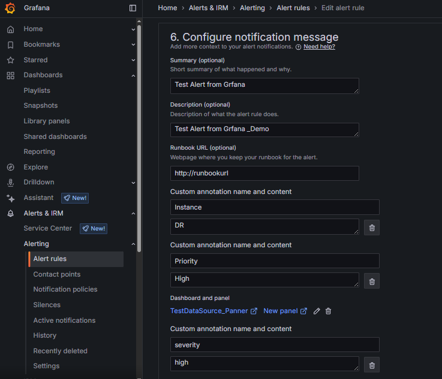
Task: Click the sidebar vertical scrollbar
Action: pos(139,138)
